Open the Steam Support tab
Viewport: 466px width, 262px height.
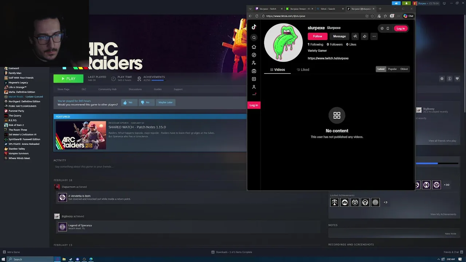pyautogui.click(x=178, y=89)
